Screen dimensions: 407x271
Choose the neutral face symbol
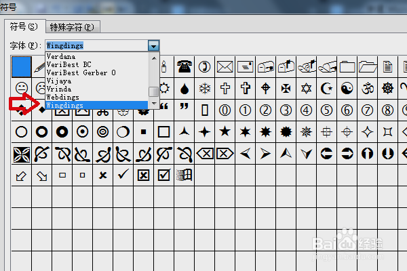point(22,88)
